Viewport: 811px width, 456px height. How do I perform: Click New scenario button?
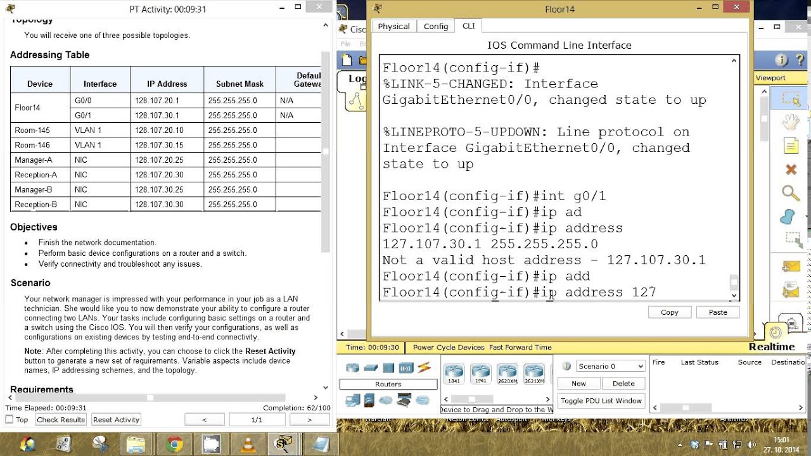[578, 383]
